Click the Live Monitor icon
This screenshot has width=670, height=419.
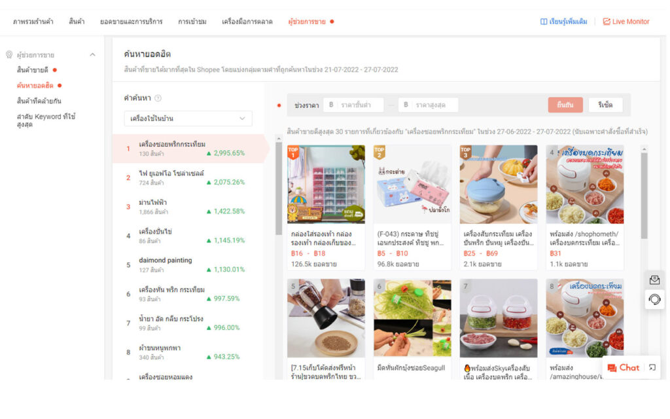pos(607,22)
